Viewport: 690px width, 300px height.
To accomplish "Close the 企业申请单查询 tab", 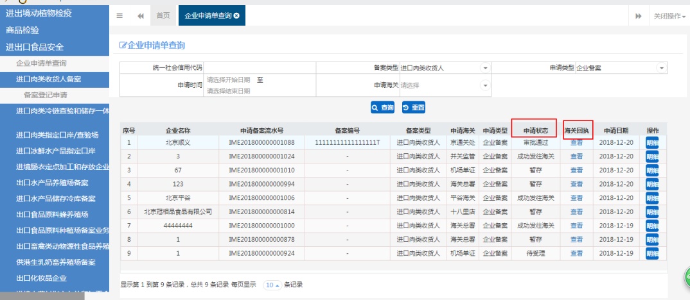I will pyautogui.click(x=236, y=15).
